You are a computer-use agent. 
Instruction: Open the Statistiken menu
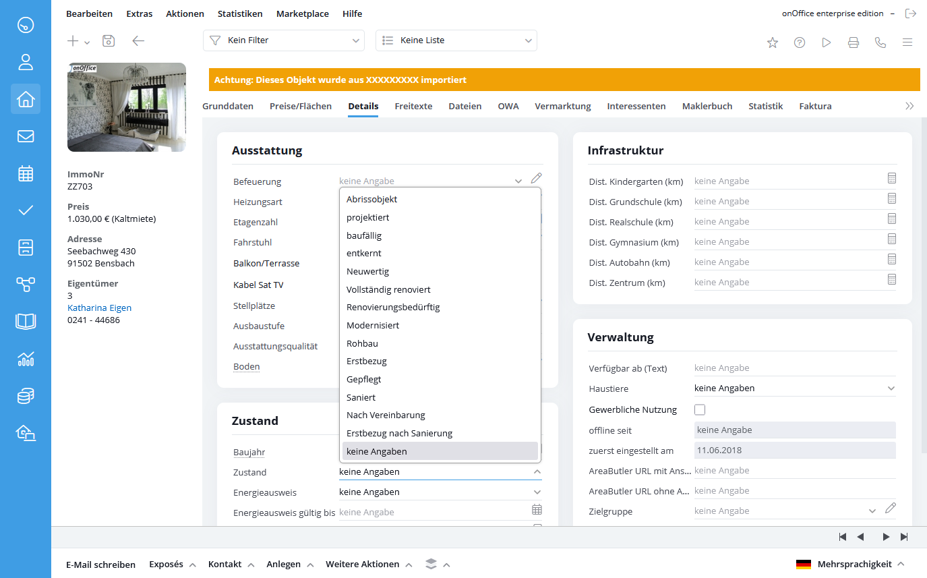click(x=239, y=13)
